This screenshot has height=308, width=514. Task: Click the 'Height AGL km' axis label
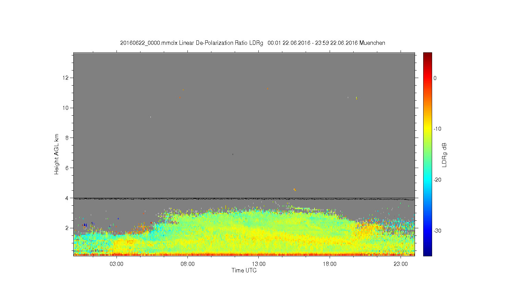[x=57, y=154]
